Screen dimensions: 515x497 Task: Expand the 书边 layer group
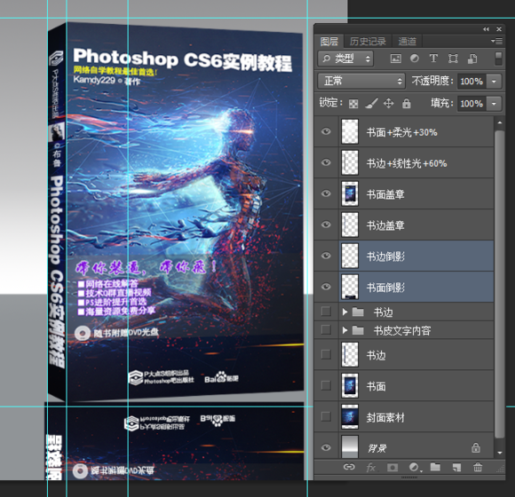pyautogui.click(x=345, y=312)
